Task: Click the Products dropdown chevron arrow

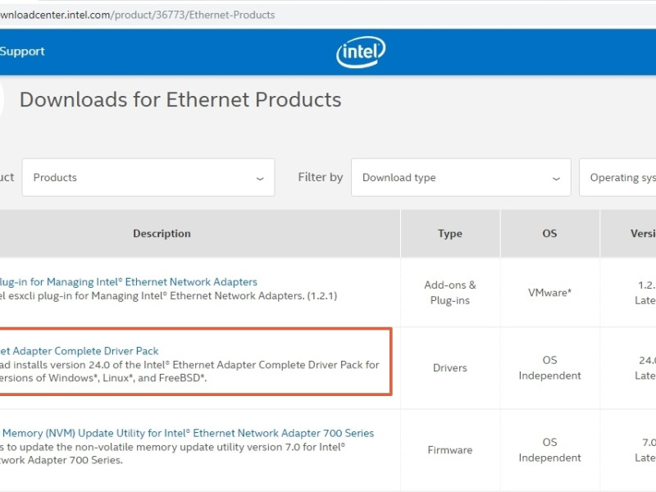Action: (260, 179)
